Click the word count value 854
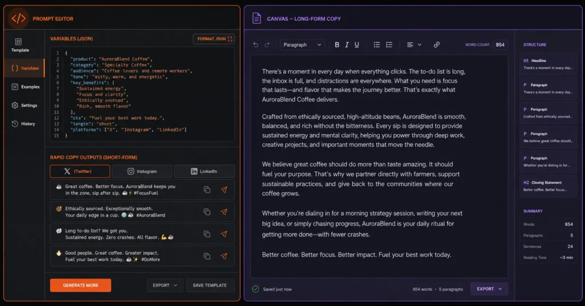585x306 pixels. pos(500,45)
